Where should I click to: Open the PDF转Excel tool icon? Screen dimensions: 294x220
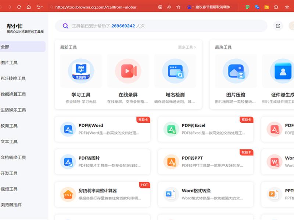point(171,129)
